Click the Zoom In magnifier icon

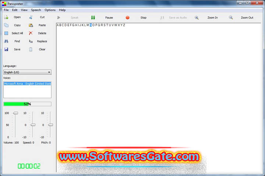tap(197, 18)
